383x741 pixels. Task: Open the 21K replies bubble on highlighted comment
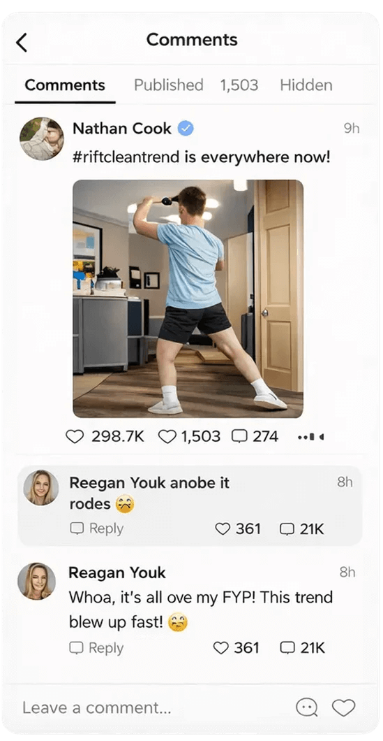click(x=287, y=528)
